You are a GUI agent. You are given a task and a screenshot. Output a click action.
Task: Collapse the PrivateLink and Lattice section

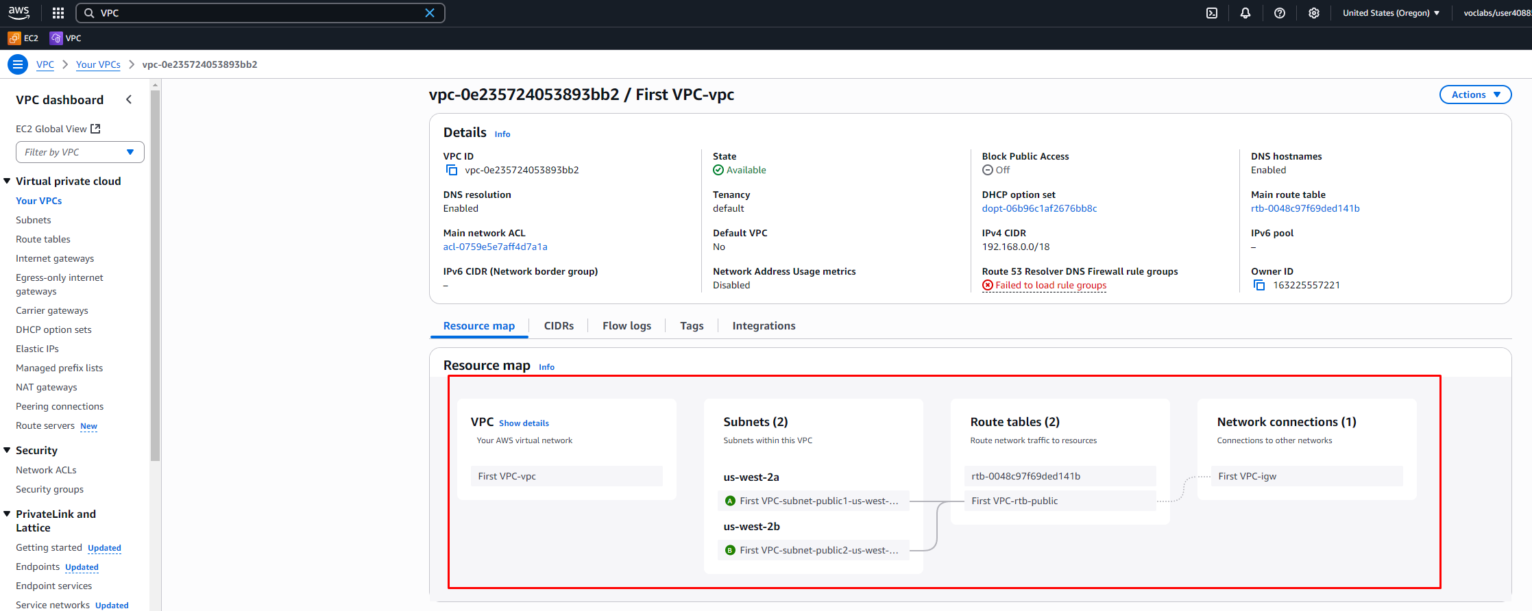(7, 514)
